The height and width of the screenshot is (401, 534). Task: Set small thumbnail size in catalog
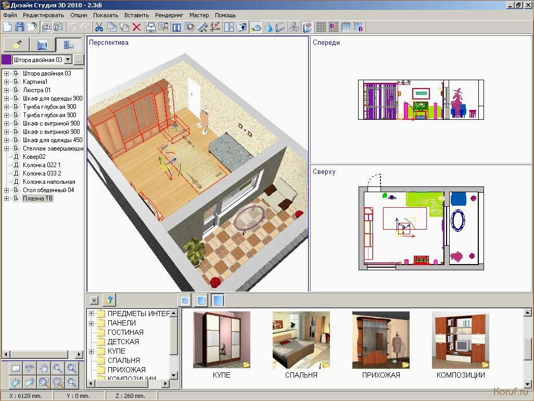tap(185, 300)
